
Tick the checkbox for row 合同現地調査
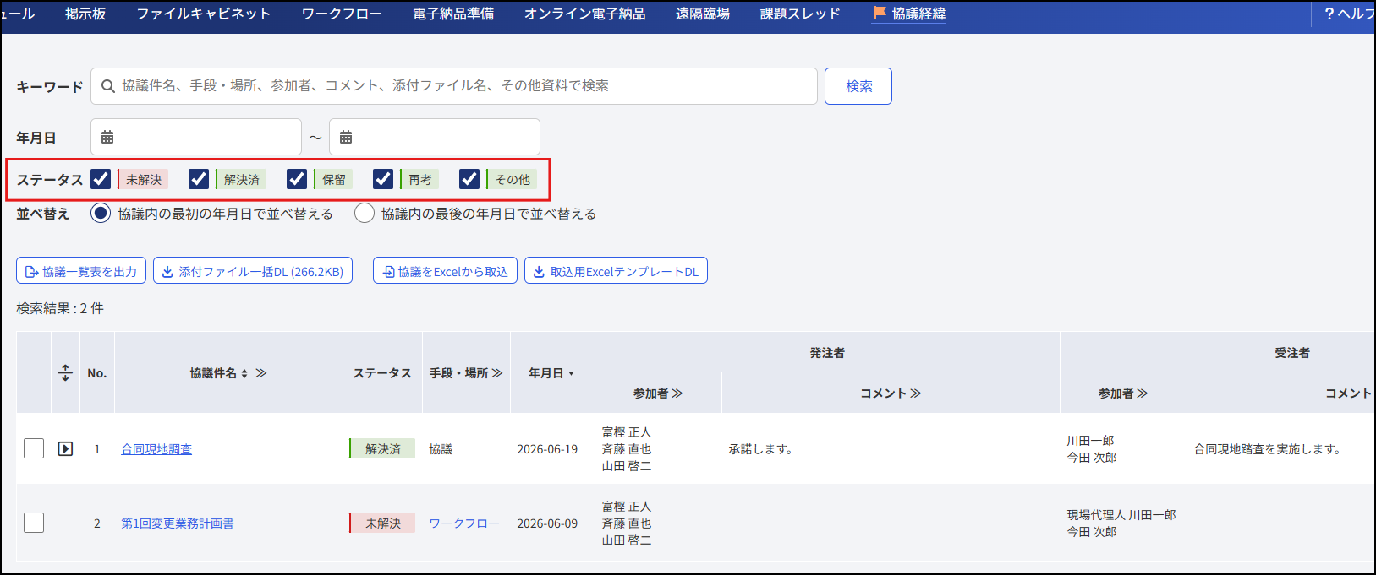point(34,448)
